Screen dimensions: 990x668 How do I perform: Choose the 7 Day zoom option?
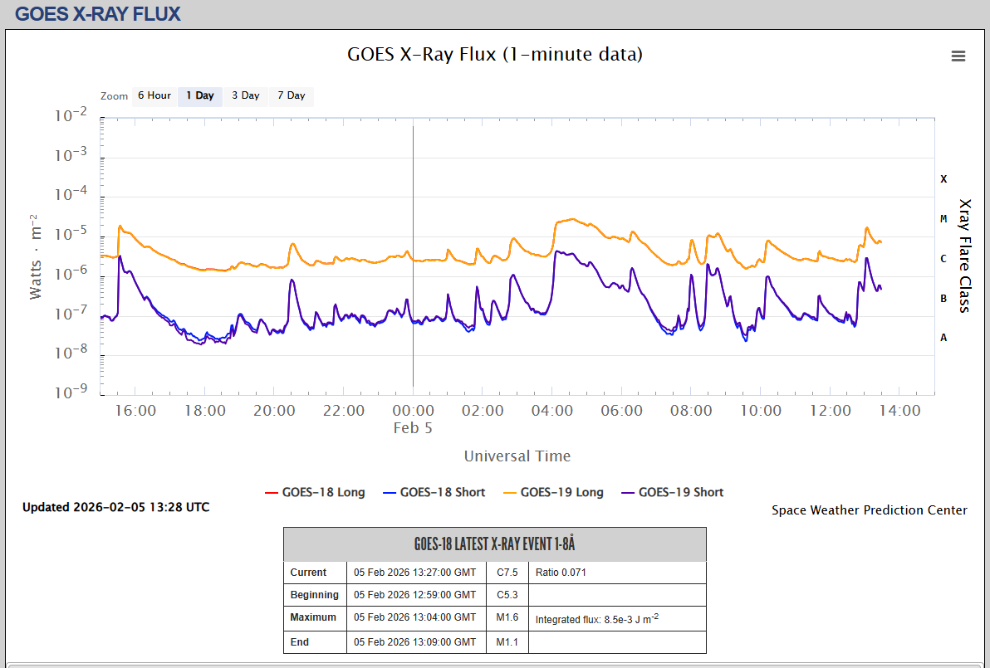pos(291,96)
